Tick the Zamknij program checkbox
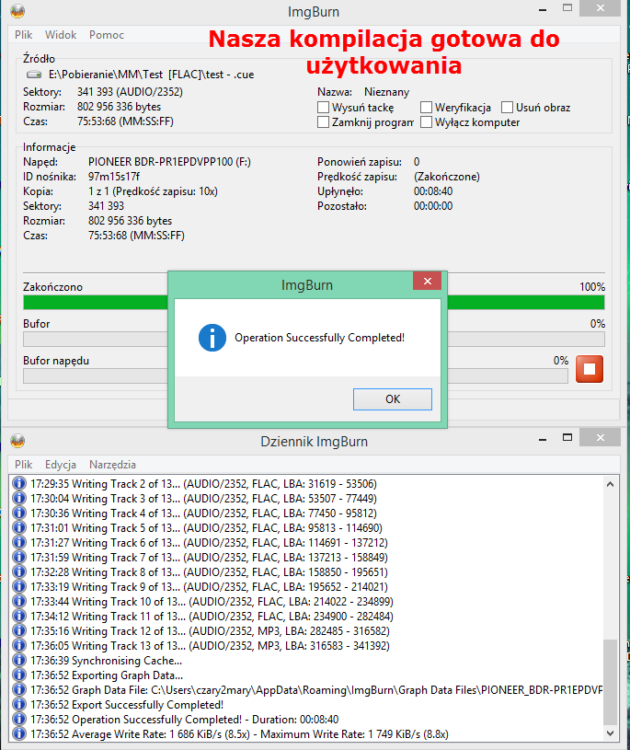The image size is (630, 750). [x=323, y=122]
